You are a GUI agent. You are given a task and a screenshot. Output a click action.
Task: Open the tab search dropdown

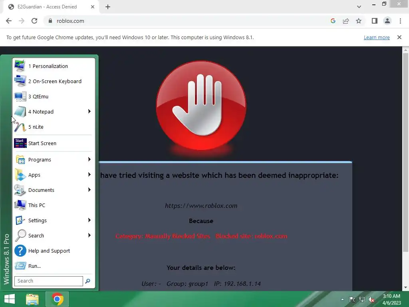[x=359, y=7]
